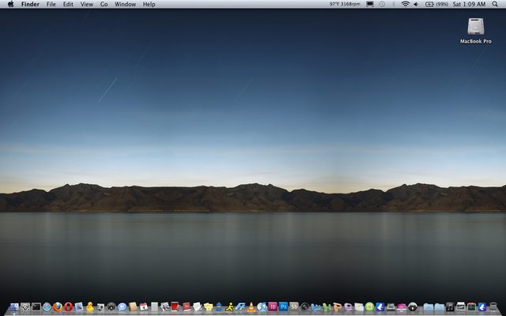The height and width of the screenshot is (316, 506).
Task: Open the volume menu bar icon
Action: [x=416, y=4]
